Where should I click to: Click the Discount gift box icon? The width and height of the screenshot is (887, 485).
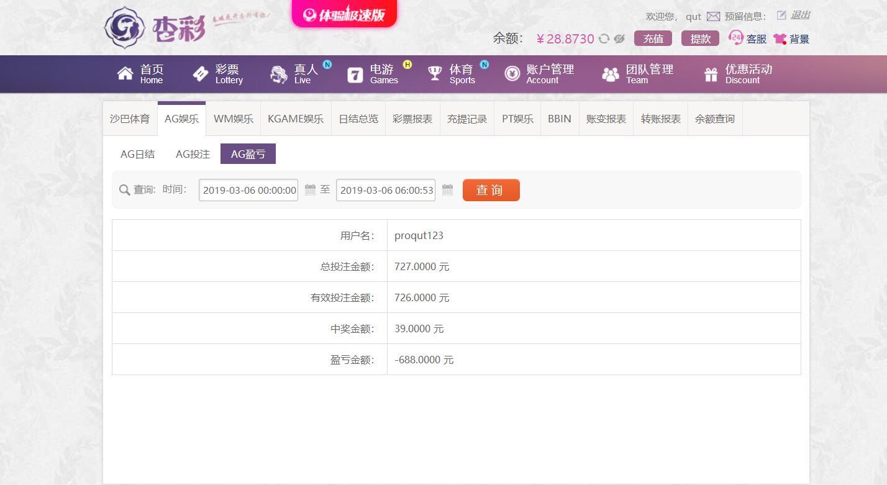pyautogui.click(x=711, y=75)
